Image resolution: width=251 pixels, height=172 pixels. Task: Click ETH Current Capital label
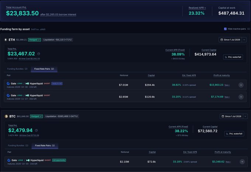209,50
